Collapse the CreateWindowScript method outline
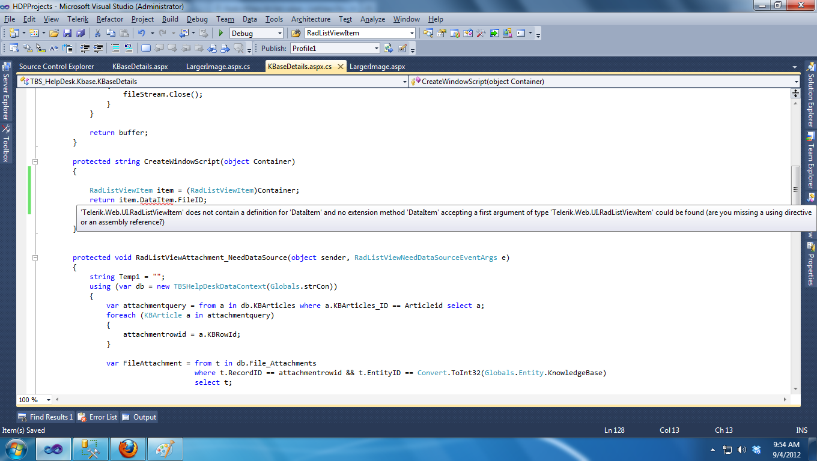 35,161
